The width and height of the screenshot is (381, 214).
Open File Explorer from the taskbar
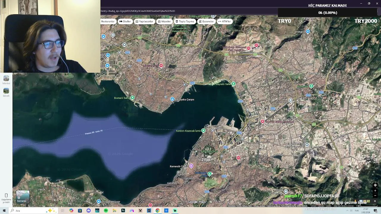point(114,210)
